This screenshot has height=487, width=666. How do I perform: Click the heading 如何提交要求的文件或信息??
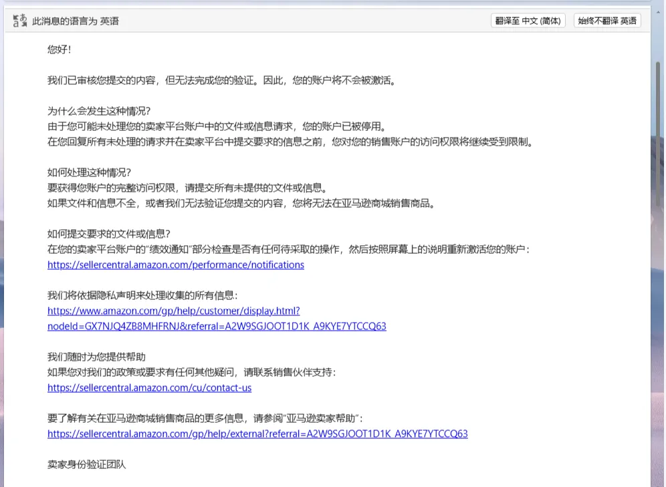(109, 234)
